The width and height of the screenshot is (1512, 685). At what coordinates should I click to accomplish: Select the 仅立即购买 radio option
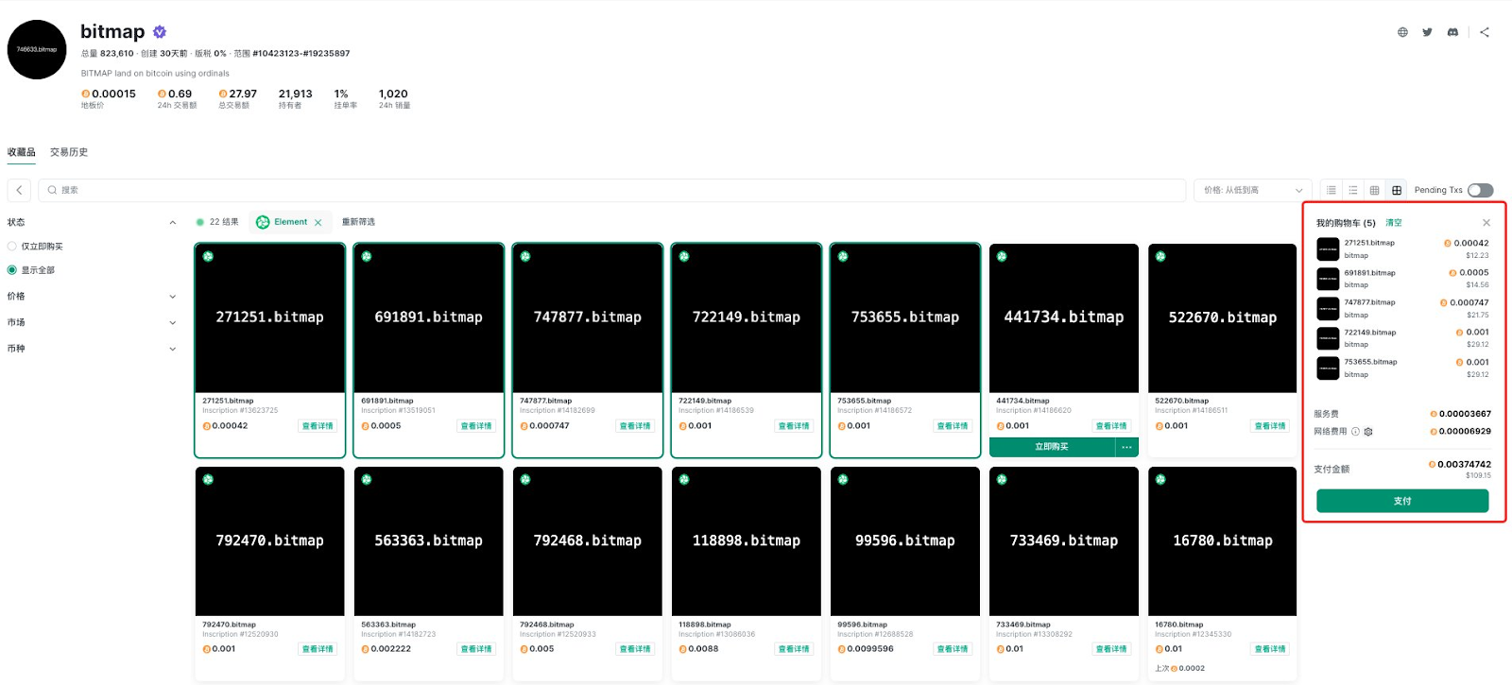pyautogui.click(x=12, y=247)
